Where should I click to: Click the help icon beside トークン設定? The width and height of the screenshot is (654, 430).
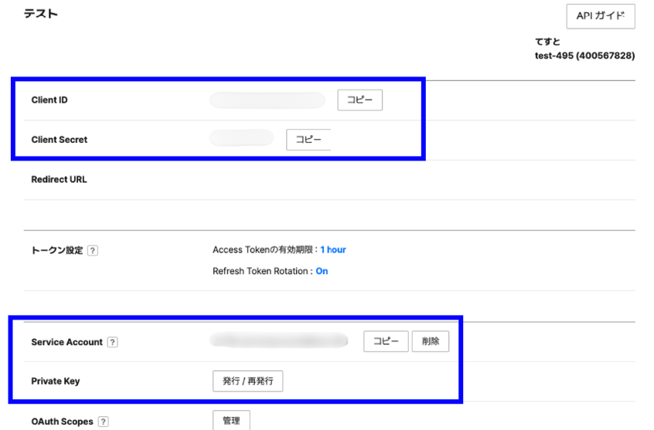(93, 251)
